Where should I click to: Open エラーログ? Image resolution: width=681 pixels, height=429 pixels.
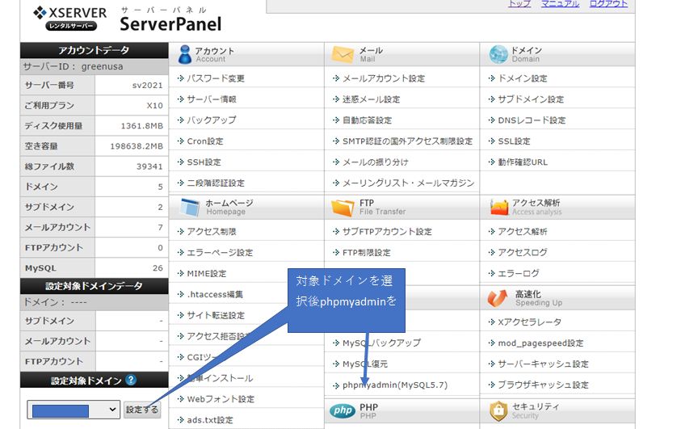[518, 274]
